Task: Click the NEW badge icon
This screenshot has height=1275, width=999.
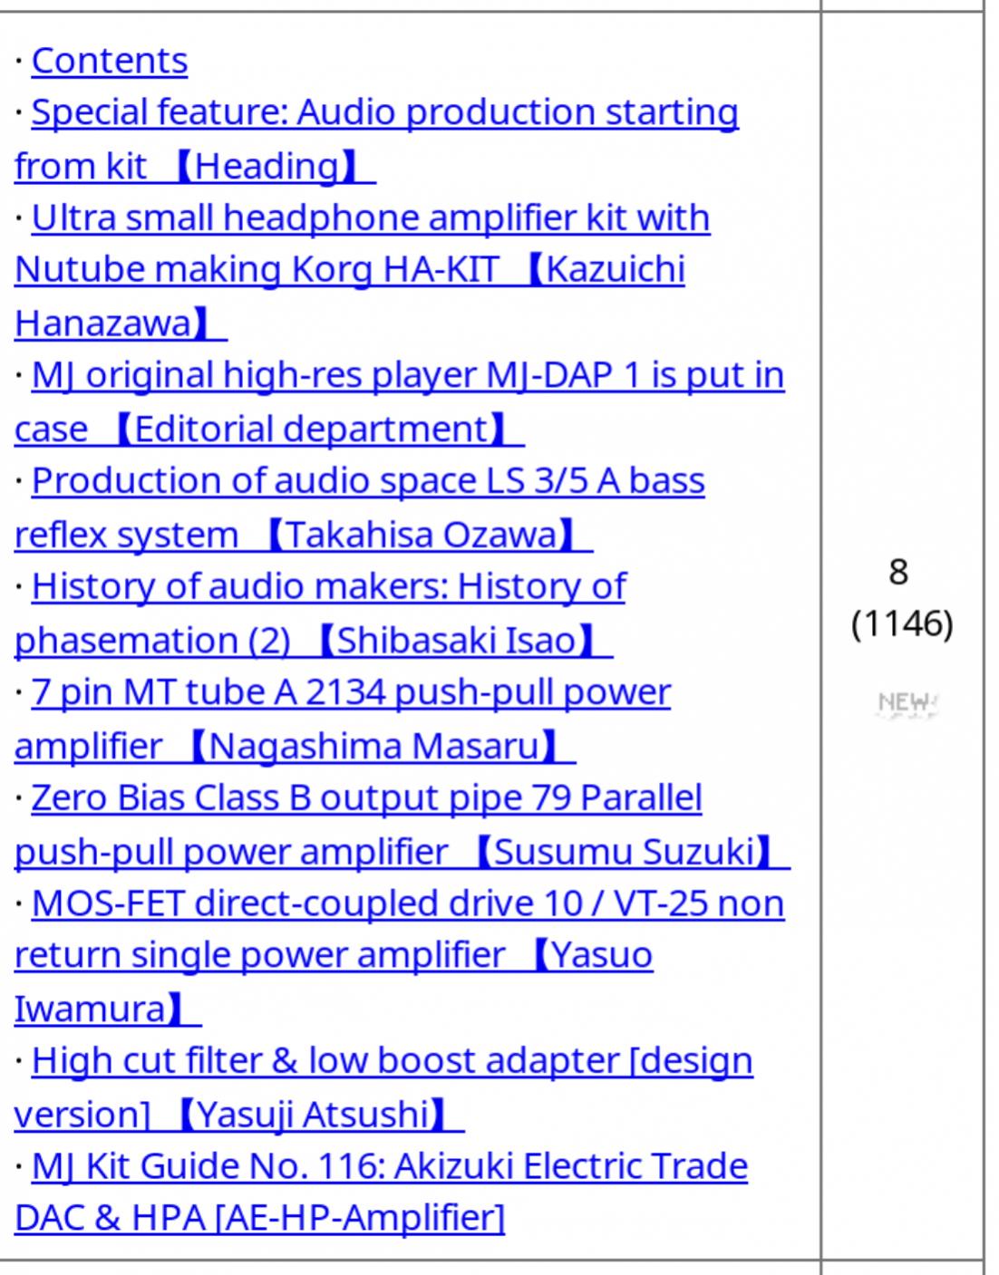Action: (907, 703)
